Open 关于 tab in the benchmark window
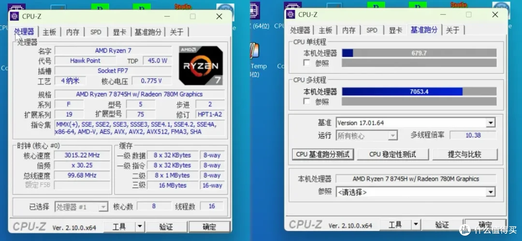 tap(452, 30)
